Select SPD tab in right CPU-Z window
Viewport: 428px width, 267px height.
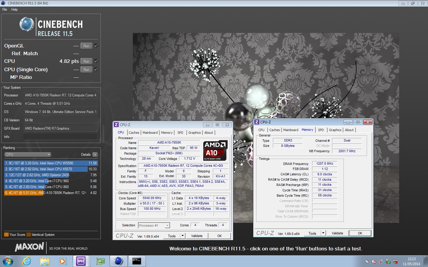pyautogui.click(x=321, y=130)
